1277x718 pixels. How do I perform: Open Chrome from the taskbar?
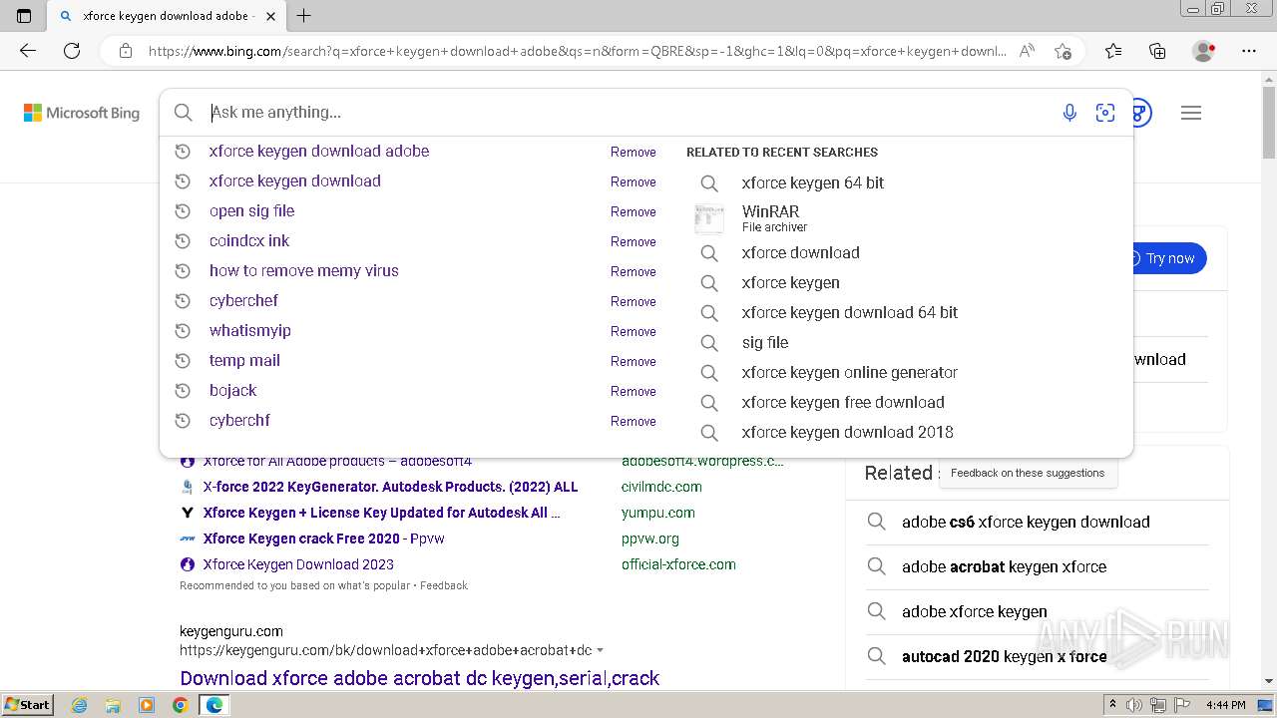click(x=180, y=705)
